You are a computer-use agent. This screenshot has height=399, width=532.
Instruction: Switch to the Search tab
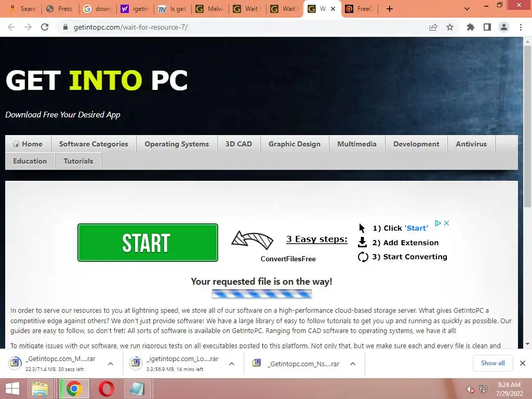point(23,9)
